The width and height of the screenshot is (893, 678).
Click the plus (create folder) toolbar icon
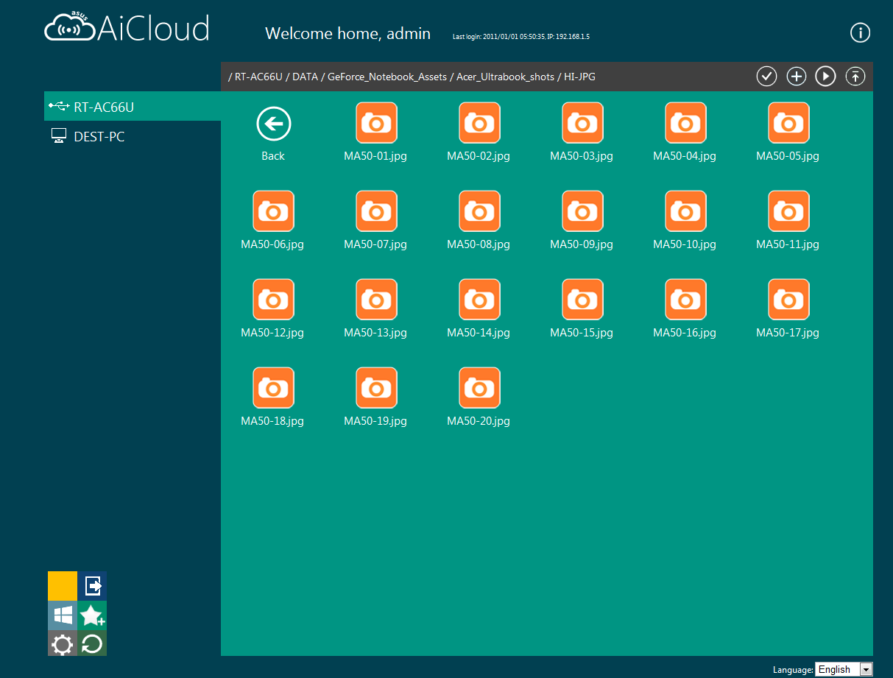pyautogui.click(x=797, y=76)
